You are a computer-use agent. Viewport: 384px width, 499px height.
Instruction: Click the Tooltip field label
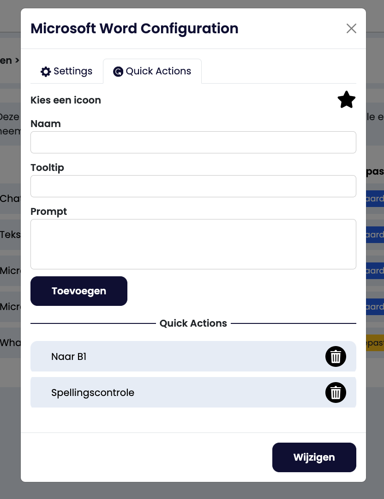47,168
